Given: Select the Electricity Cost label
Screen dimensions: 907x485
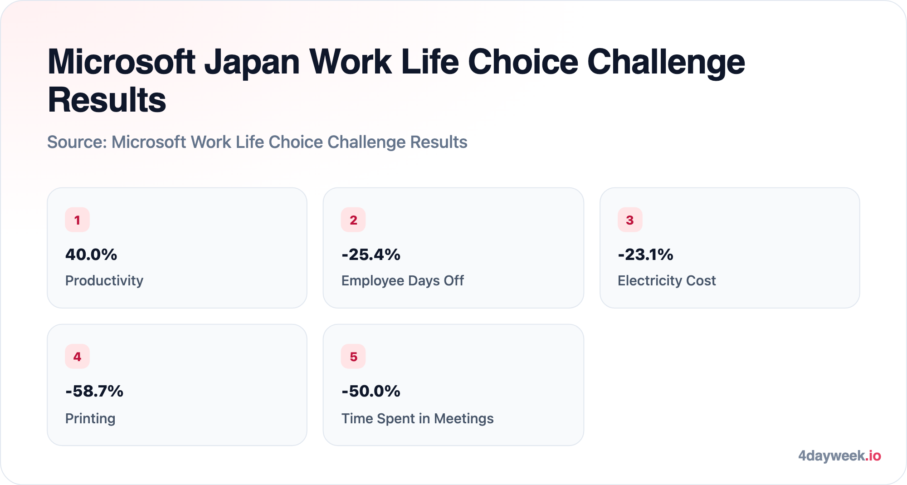Looking at the screenshot, I should tap(667, 281).
